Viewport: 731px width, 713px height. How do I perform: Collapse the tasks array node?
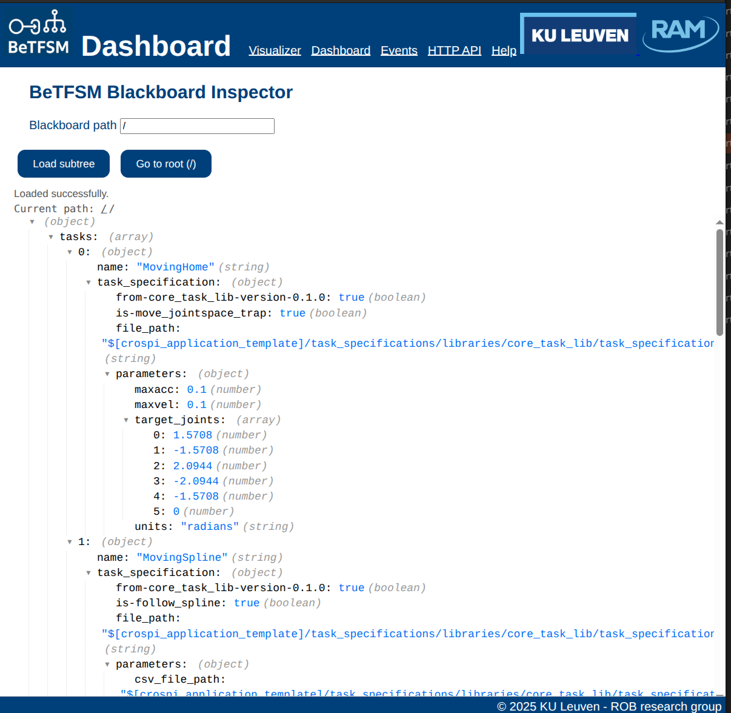(51, 237)
